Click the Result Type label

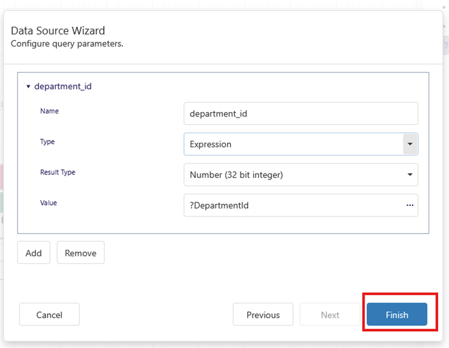58,172
